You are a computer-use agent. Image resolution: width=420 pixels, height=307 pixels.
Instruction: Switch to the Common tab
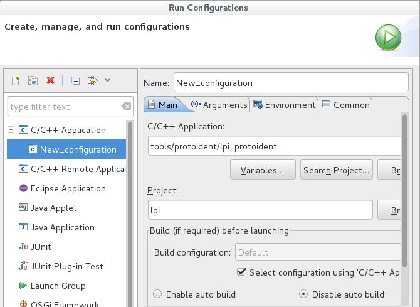[x=346, y=105]
